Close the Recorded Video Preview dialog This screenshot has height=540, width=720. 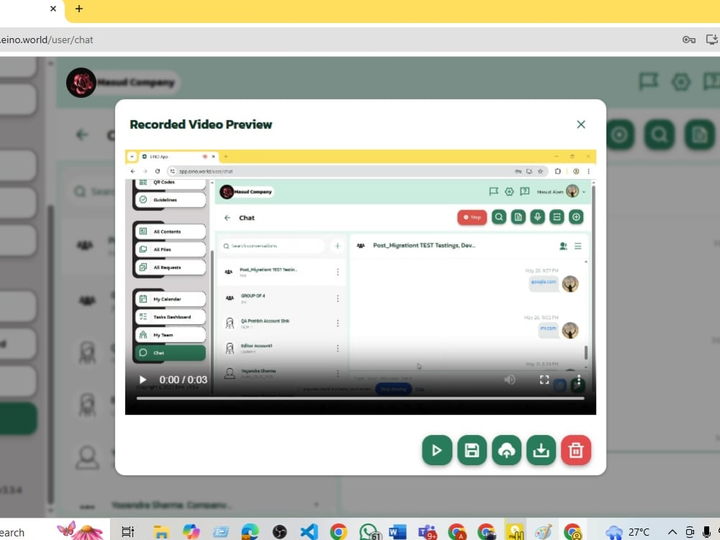click(581, 125)
